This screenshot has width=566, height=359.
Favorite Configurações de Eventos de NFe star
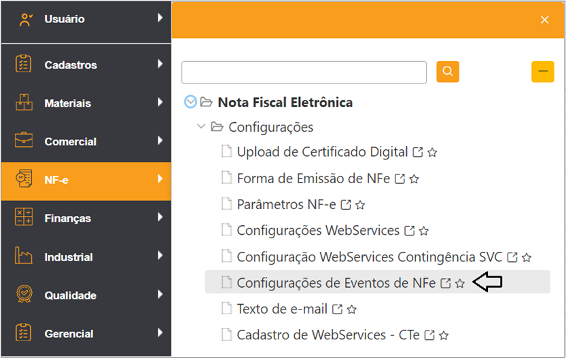tap(460, 283)
